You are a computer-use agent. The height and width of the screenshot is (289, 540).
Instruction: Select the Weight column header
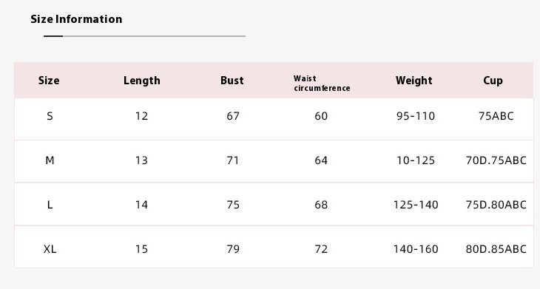pyautogui.click(x=414, y=81)
